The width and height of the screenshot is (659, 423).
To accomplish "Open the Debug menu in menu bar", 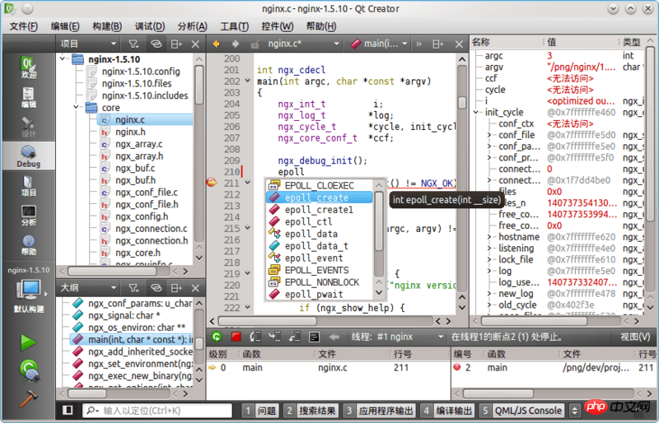I will [x=149, y=26].
